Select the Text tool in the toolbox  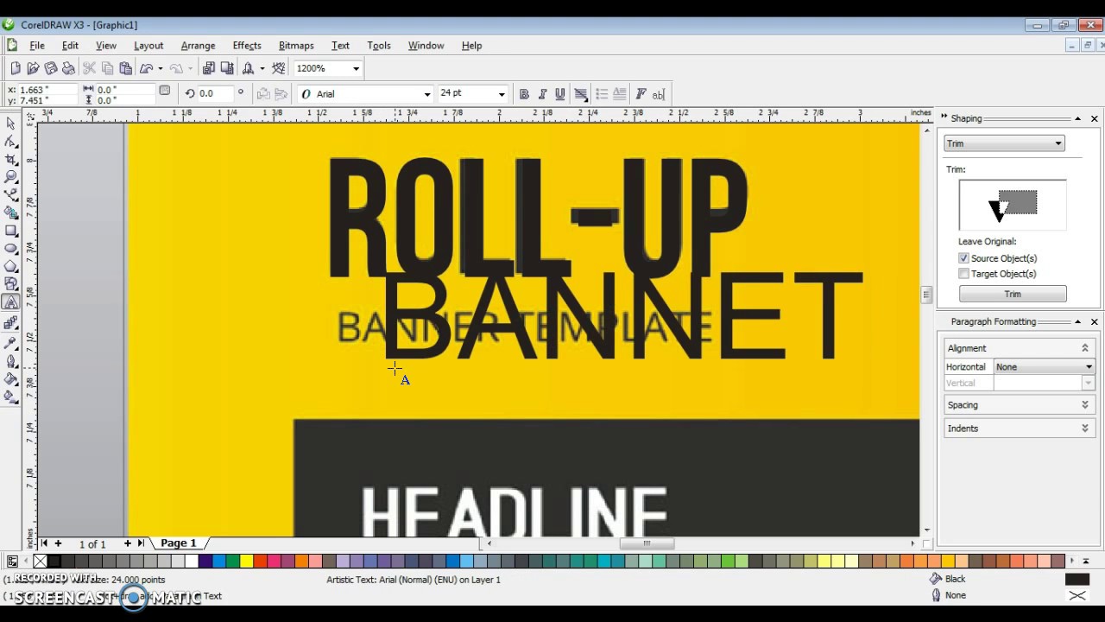[11, 302]
